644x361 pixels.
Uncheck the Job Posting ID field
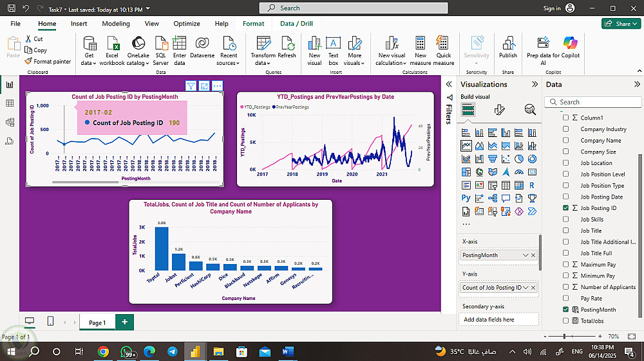click(565, 207)
